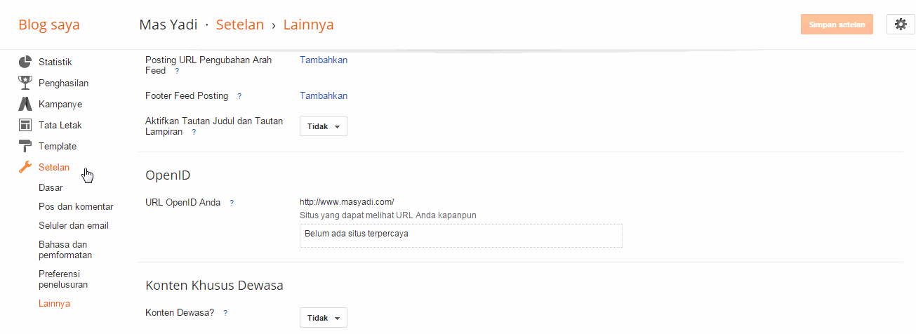The image size is (916, 334).
Task: Click the Mas Yadi blog title
Action: point(169,25)
